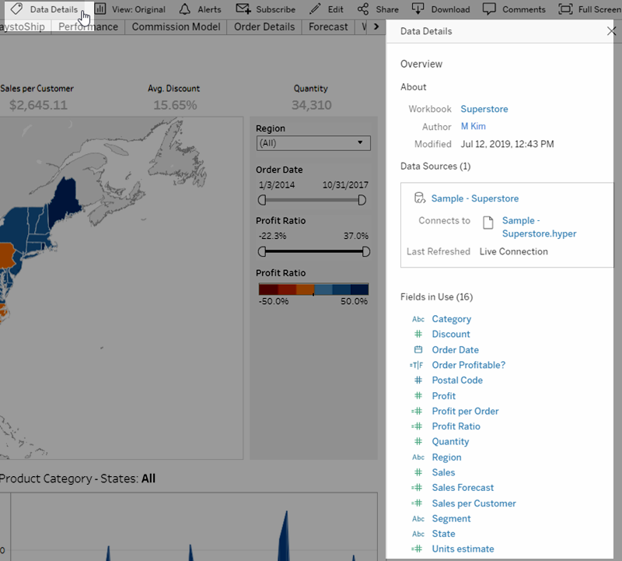Image resolution: width=622 pixels, height=561 pixels.
Task: Click the Profit field link
Action: tap(443, 395)
